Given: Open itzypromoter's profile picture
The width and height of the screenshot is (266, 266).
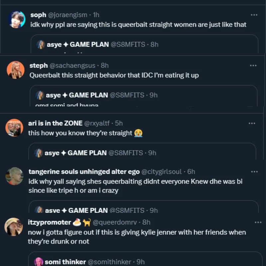Looking at the screenshot, I should [x=14, y=227].
